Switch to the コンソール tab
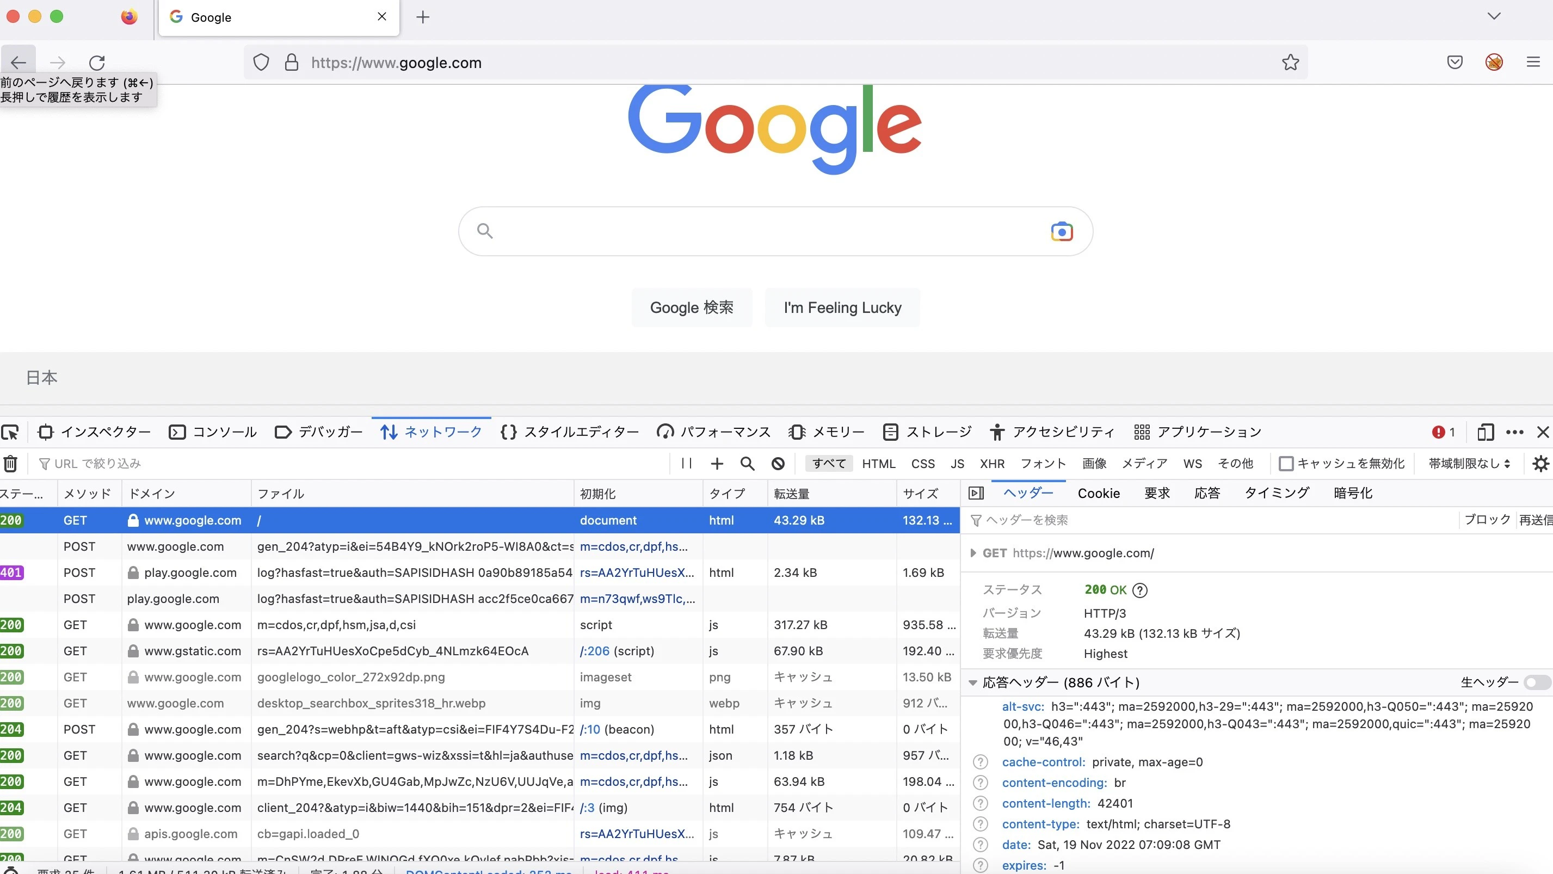Viewport: 1553px width, 874px height. [x=213, y=432]
